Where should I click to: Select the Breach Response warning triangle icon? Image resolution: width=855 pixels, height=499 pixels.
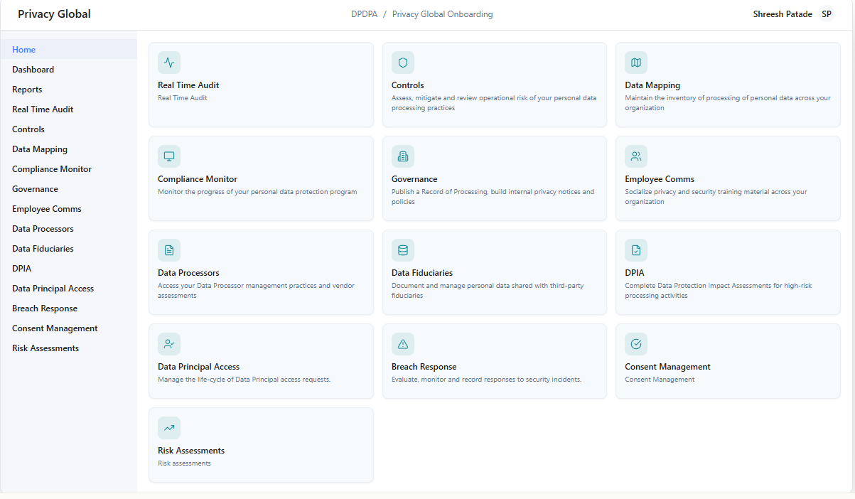[x=403, y=343]
